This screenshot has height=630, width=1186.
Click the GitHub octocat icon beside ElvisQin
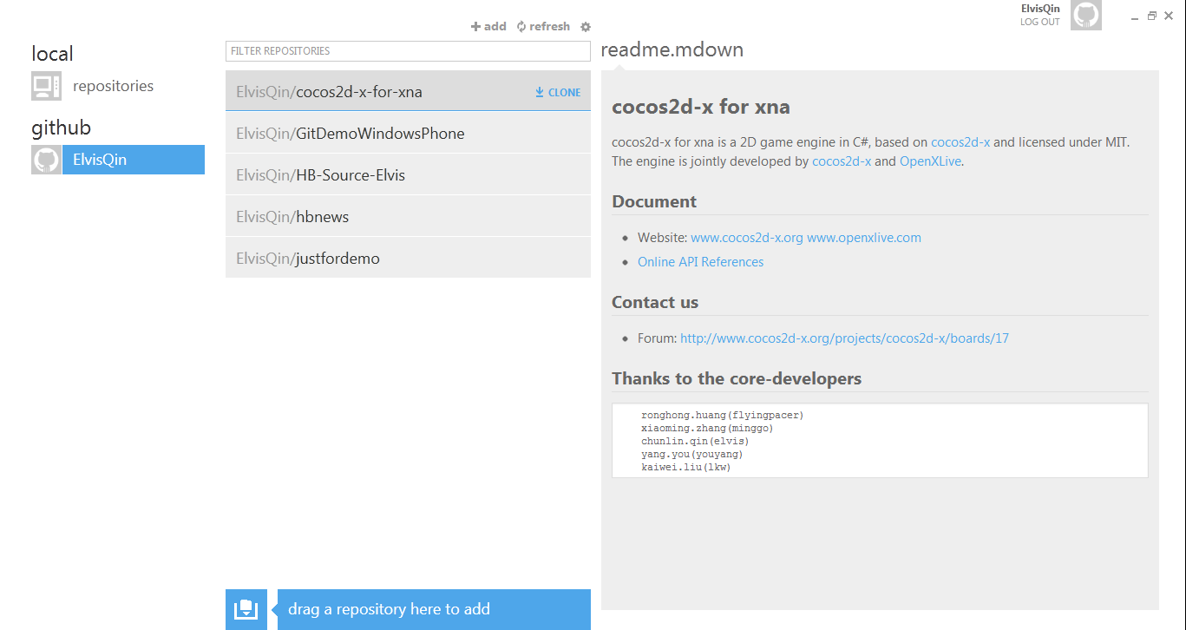[46, 160]
